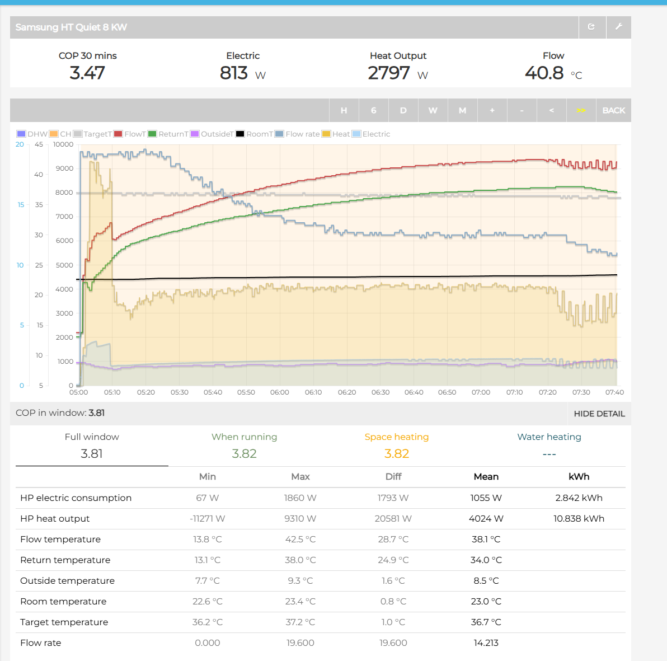This screenshot has width=667, height=661.
Task: Toggle Flow rate series in legend
Action: [297, 134]
